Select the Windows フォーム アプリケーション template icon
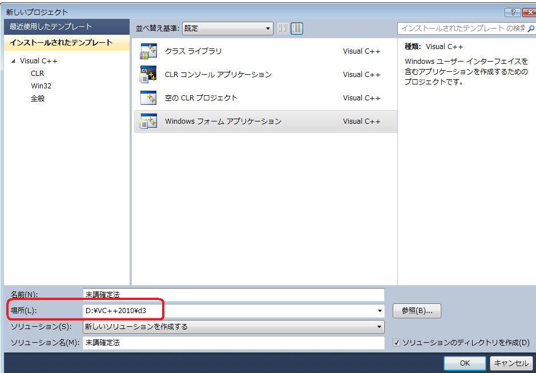This screenshot has height=373, width=536. [148, 121]
